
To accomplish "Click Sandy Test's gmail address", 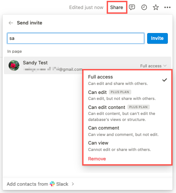I will (x=53, y=69).
